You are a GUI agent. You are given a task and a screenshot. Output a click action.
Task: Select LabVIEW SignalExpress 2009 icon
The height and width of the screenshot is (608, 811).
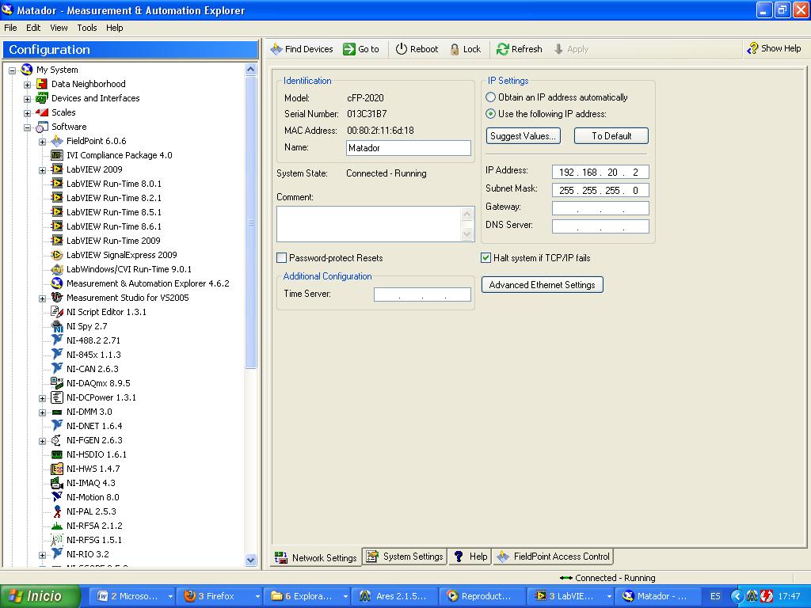tap(57, 255)
